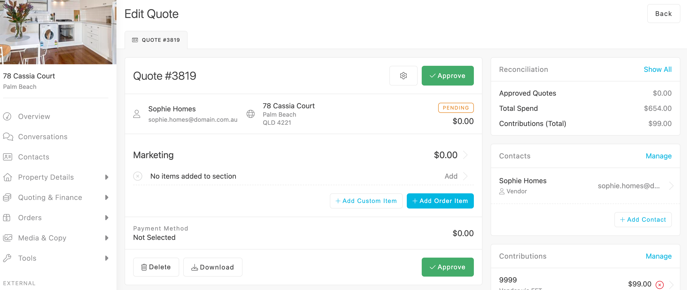Click Show All in Reconciliation
This screenshot has width=687, height=290.
click(x=657, y=69)
